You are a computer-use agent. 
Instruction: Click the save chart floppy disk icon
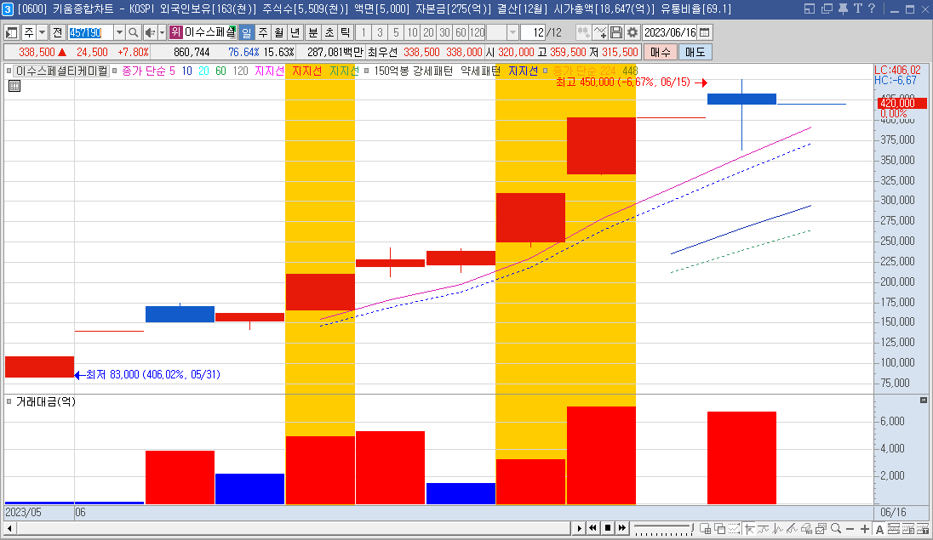[x=616, y=32]
